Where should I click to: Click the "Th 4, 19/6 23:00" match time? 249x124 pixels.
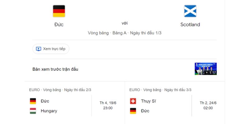click(108, 105)
